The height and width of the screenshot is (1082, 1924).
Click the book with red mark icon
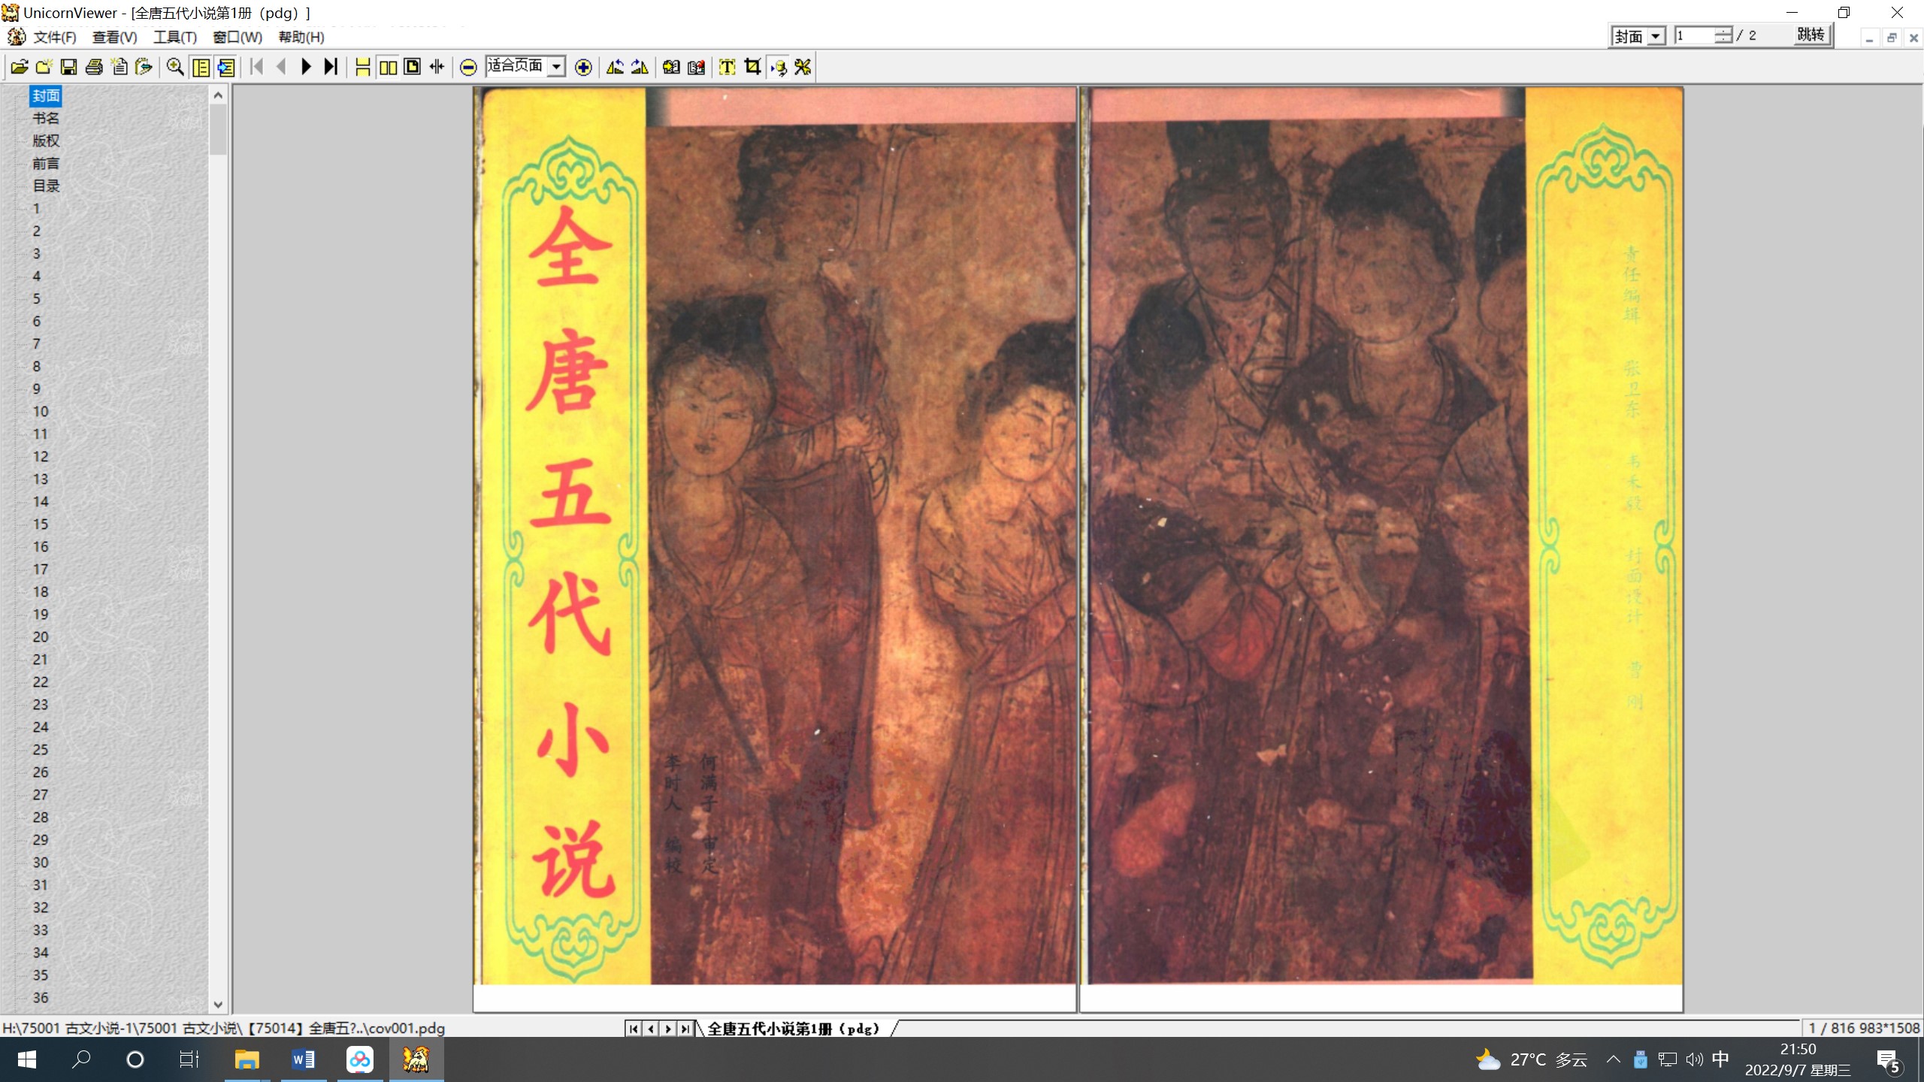pyautogui.click(x=696, y=67)
